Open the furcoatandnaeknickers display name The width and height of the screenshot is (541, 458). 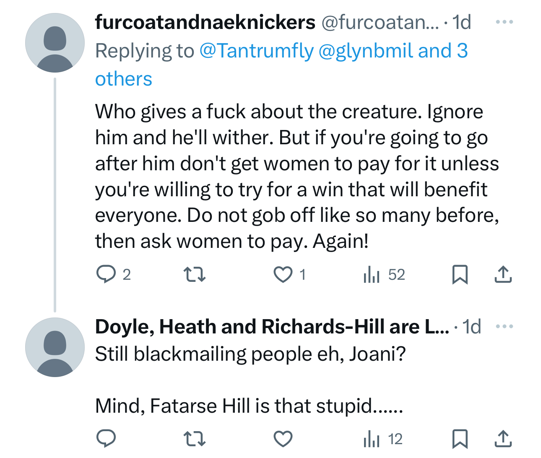click(205, 22)
